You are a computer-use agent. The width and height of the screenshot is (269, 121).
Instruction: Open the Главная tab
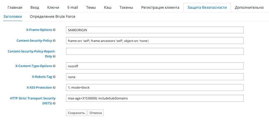15,8
